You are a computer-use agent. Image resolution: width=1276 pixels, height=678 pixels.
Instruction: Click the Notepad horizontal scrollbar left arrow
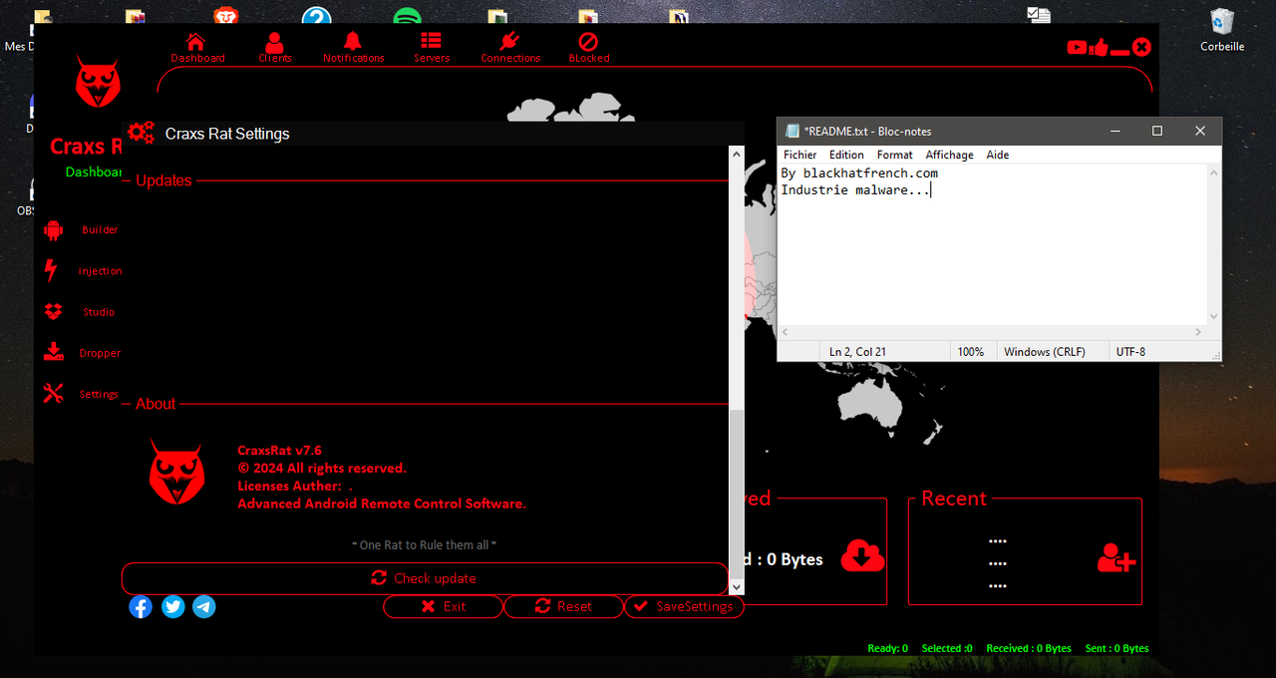click(787, 332)
